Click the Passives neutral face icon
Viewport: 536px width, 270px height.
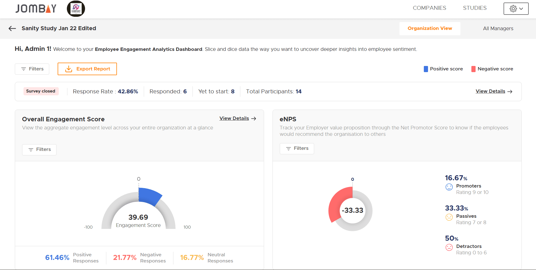(x=449, y=217)
